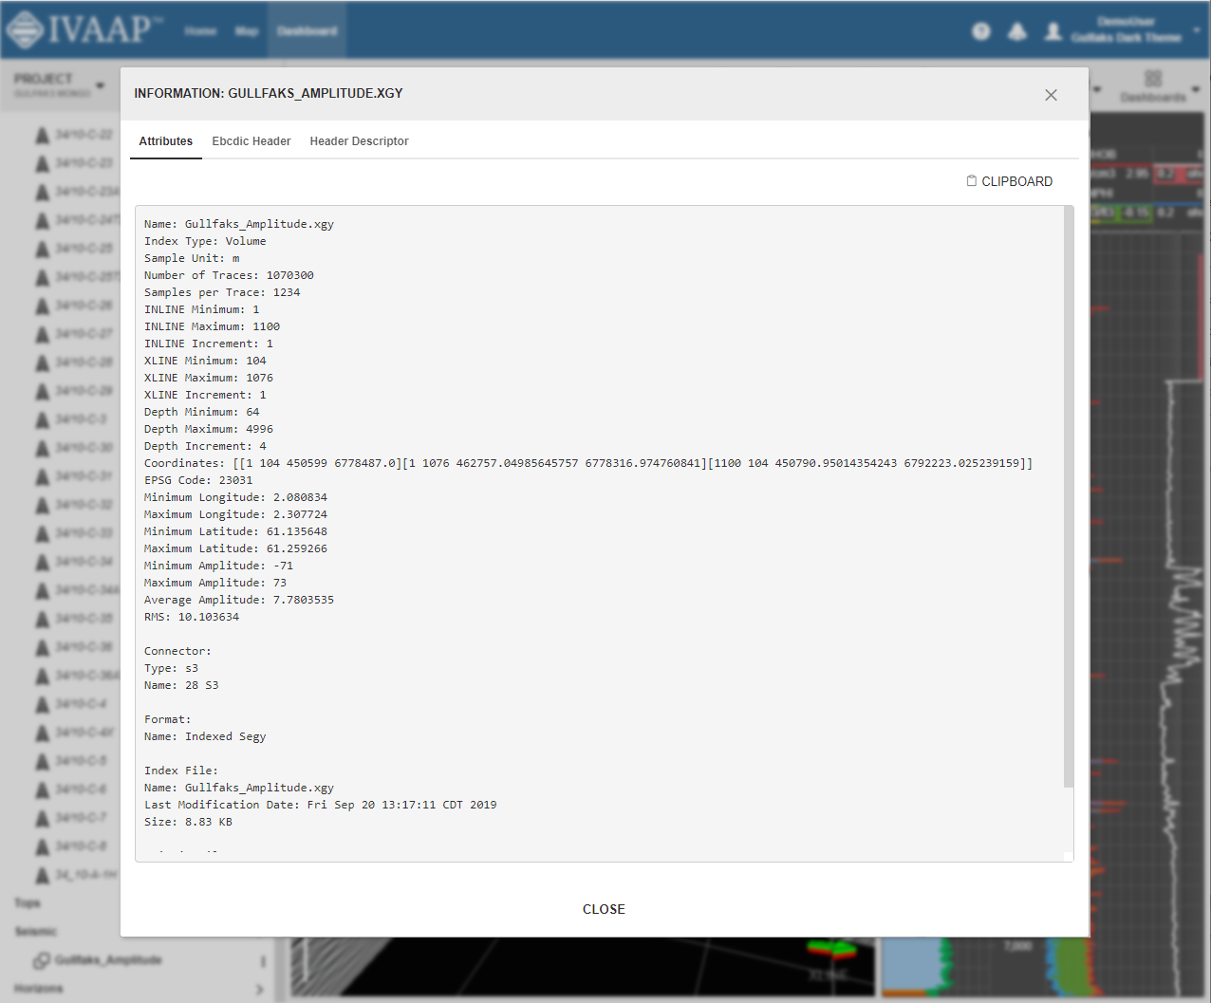Go to the Home menu item

(x=200, y=31)
